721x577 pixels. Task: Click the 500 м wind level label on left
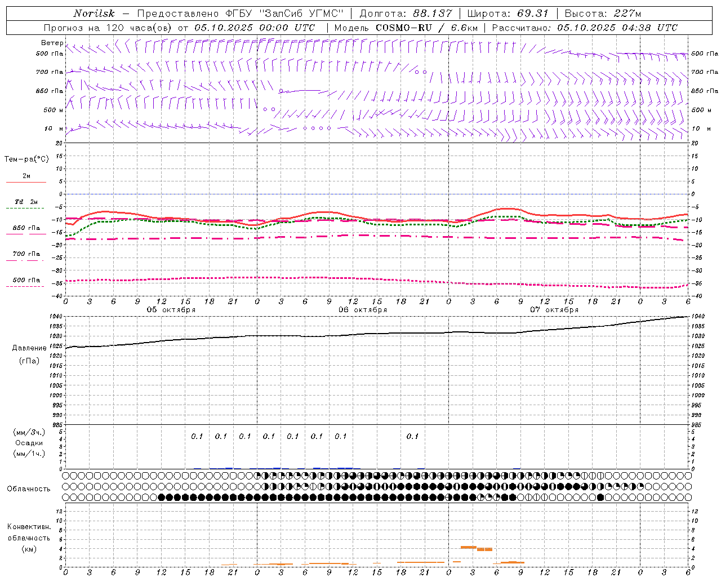pyautogui.click(x=54, y=110)
